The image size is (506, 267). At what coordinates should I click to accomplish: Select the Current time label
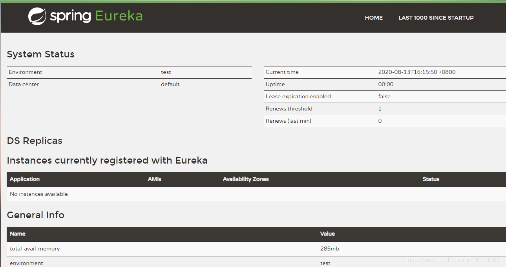coord(282,72)
